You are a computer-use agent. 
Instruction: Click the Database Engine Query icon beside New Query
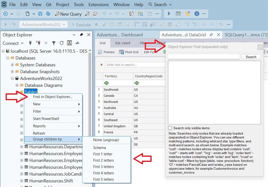tap(87, 14)
